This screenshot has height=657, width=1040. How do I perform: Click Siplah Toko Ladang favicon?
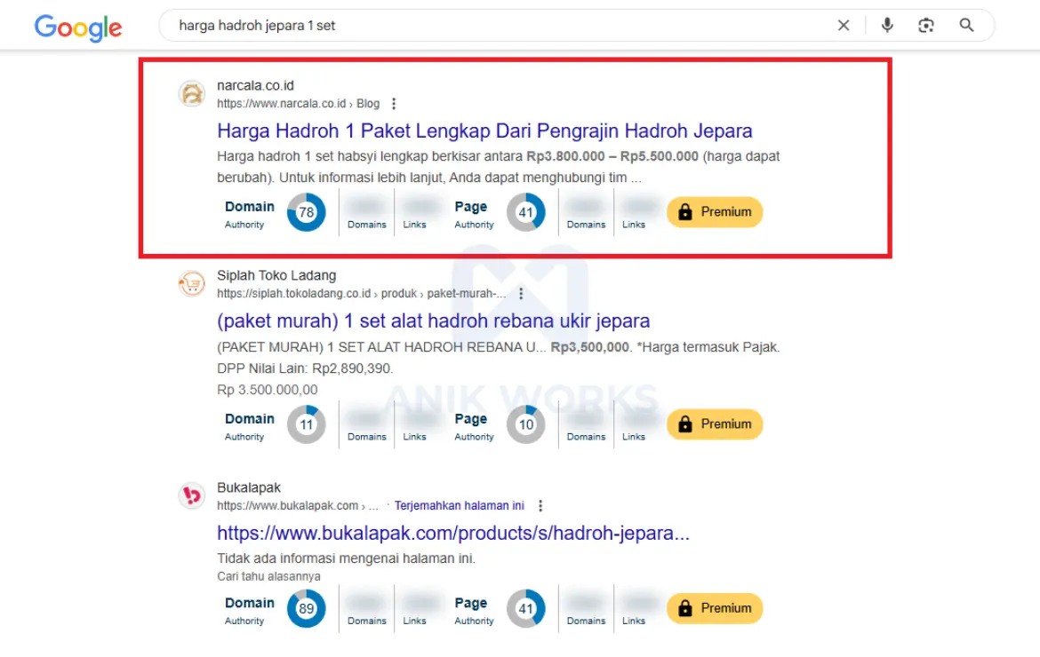[192, 283]
